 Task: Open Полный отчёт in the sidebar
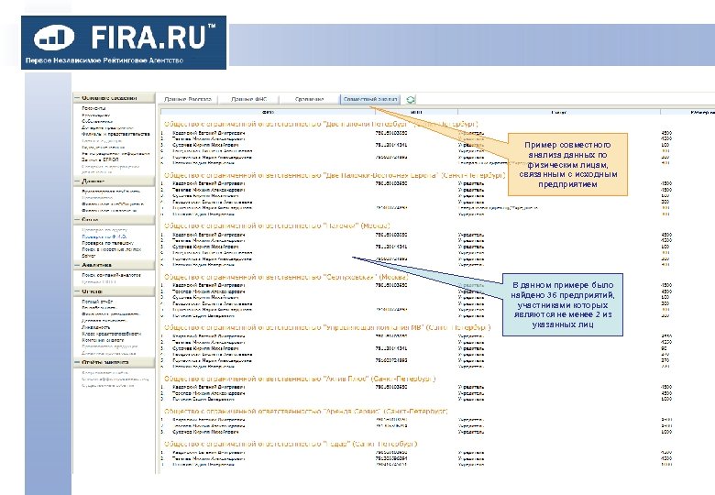coord(97,302)
